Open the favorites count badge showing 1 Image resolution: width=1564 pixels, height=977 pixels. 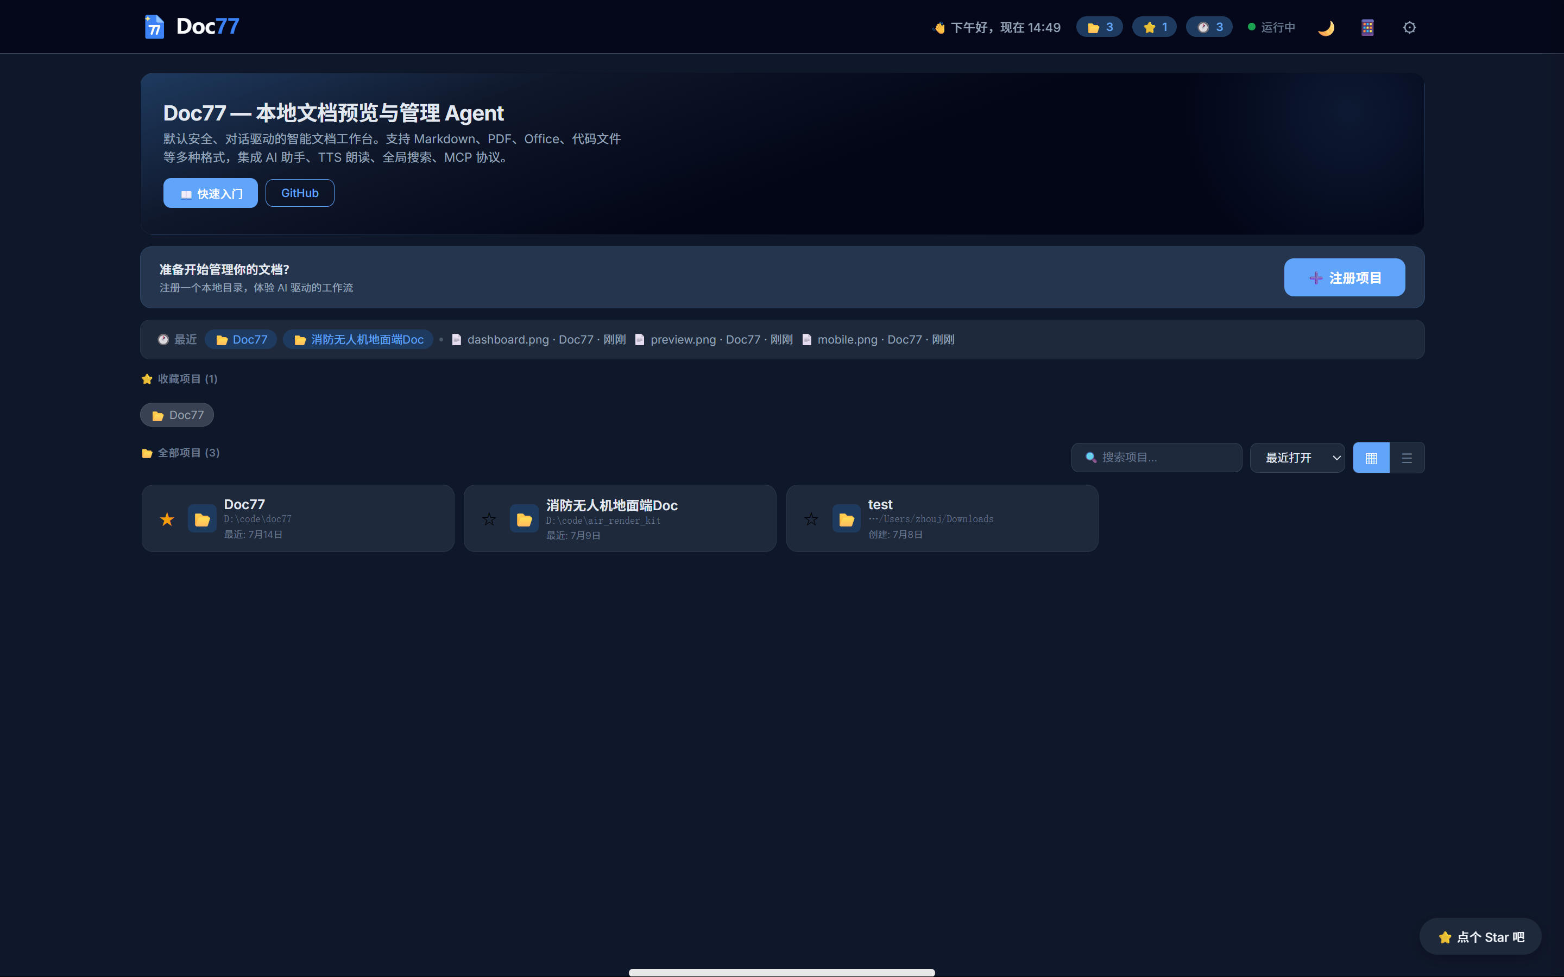pos(1154,27)
